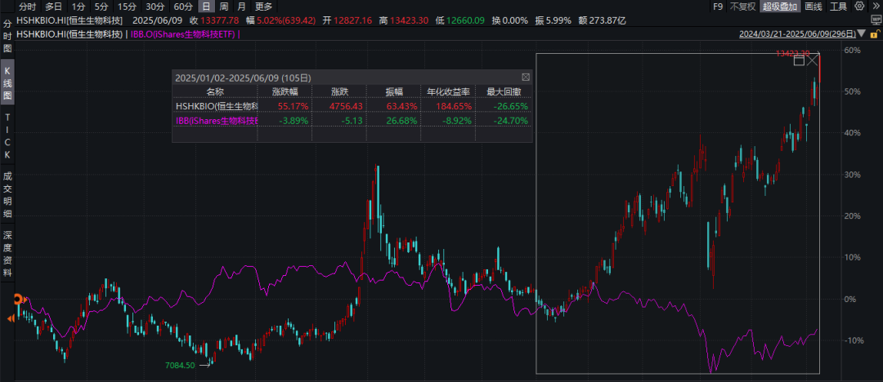Open the 工具 menu
This screenshot has height=382, width=883.
click(x=838, y=7)
